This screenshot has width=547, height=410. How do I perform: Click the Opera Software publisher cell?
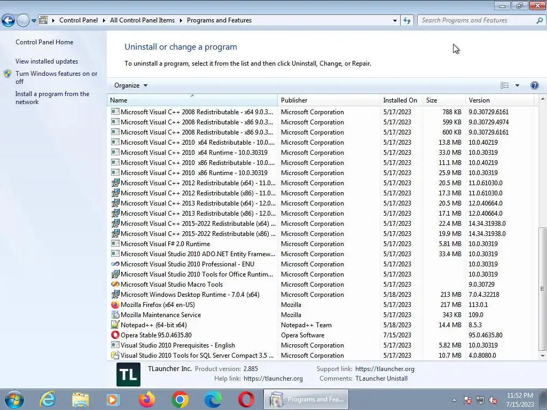tap(302, 335)
